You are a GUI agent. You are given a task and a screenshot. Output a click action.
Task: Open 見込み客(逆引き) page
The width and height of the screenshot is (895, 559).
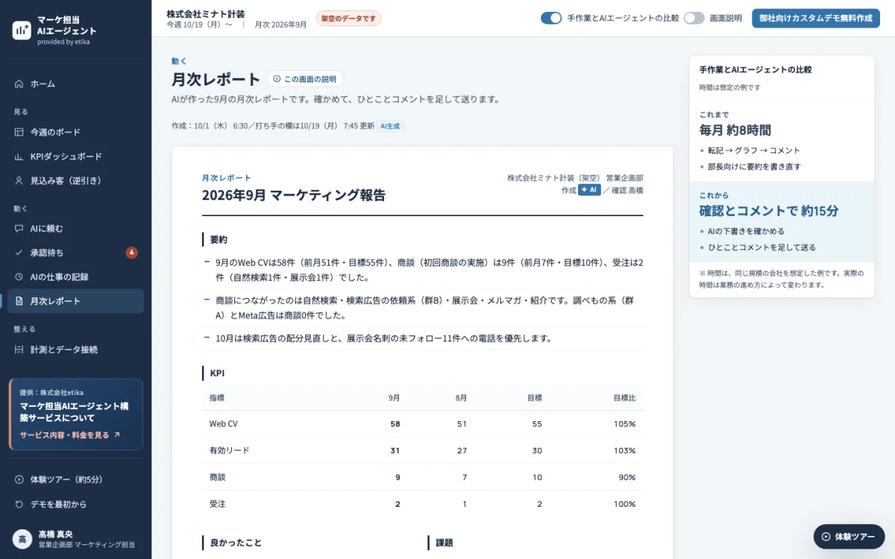point(75,180)
